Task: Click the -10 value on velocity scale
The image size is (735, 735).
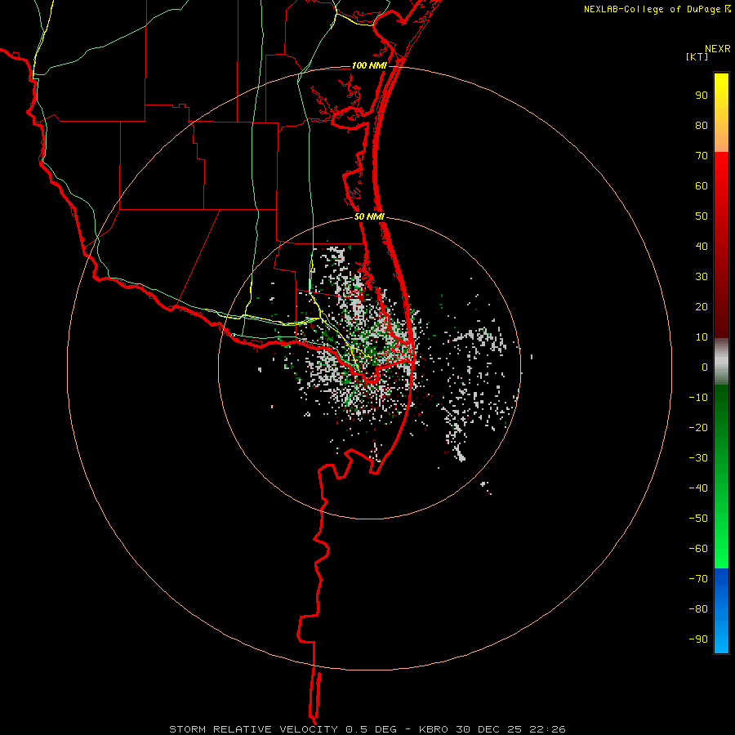Action: [x=698, y=398]
